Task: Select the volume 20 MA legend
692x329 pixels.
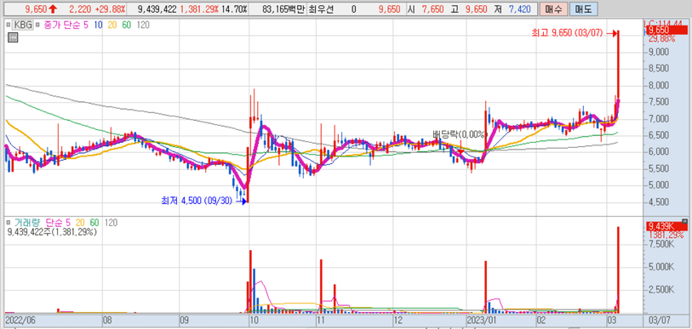Action: [80, 223]
